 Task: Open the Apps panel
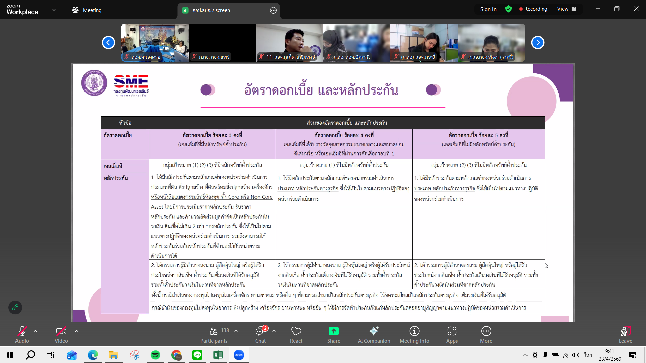[x=452, y=334]
